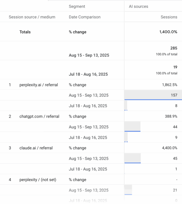The width and height of the screenshot is (182, 204).
Task: Click the Session source / medium column header
Action: (x=32, y=17)
